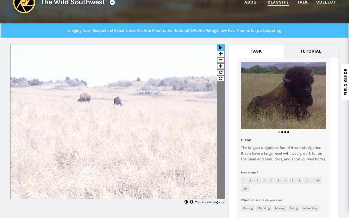Click the bison description paragraph

point(284,153)
